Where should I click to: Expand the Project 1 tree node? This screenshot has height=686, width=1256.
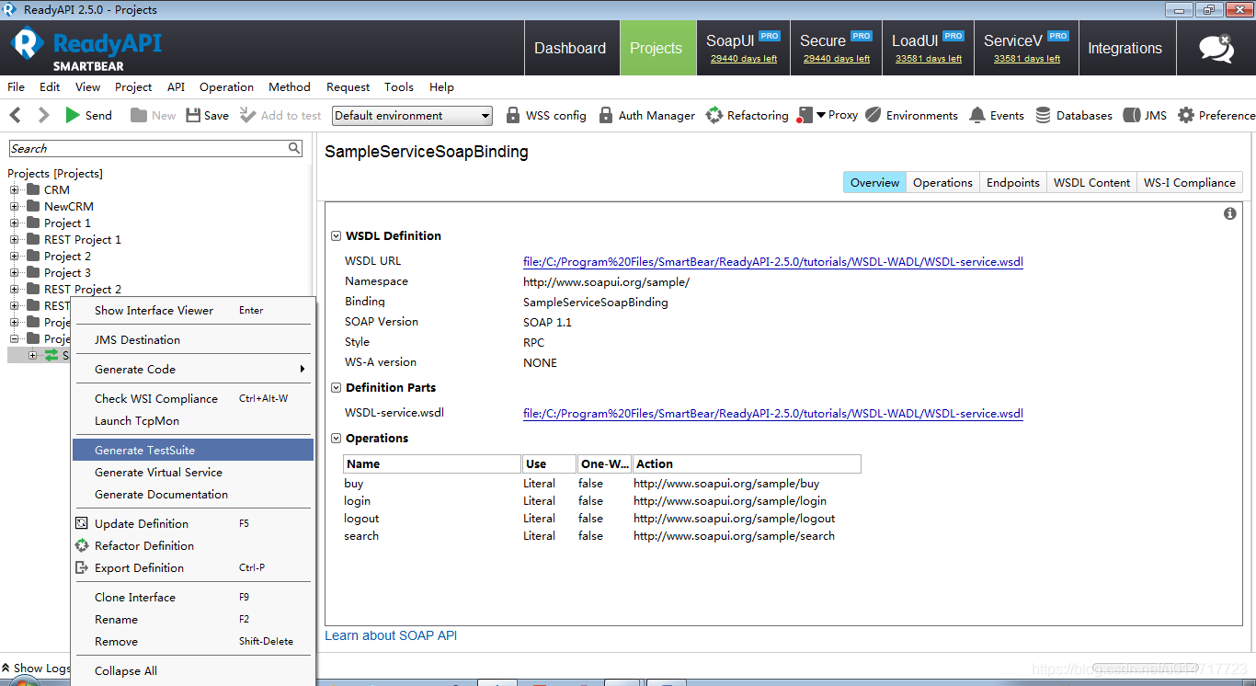coord(15,223)
